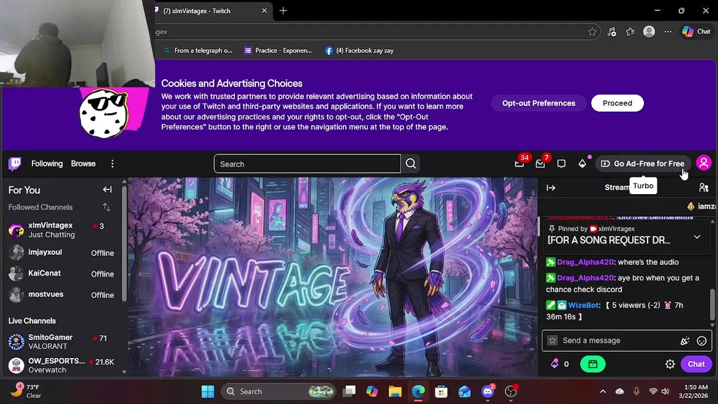Open OBS Studio from the taskbar
Screen dimensions: 718x404
(510, 392)
